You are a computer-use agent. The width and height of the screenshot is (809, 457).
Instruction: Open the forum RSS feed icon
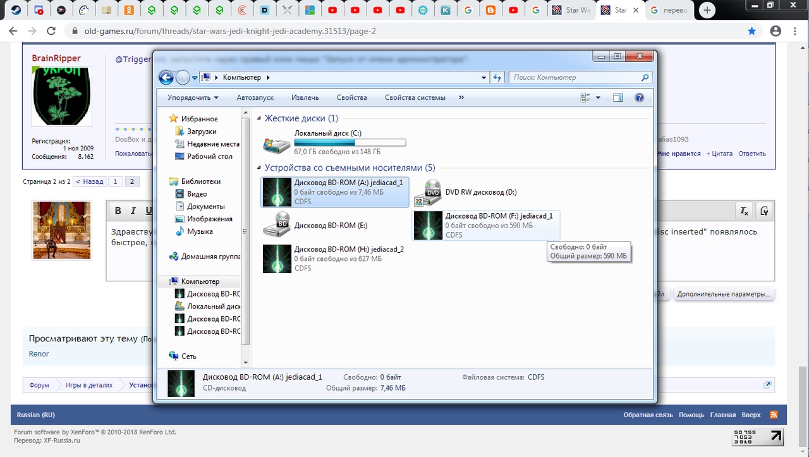(x=773, y=415)
